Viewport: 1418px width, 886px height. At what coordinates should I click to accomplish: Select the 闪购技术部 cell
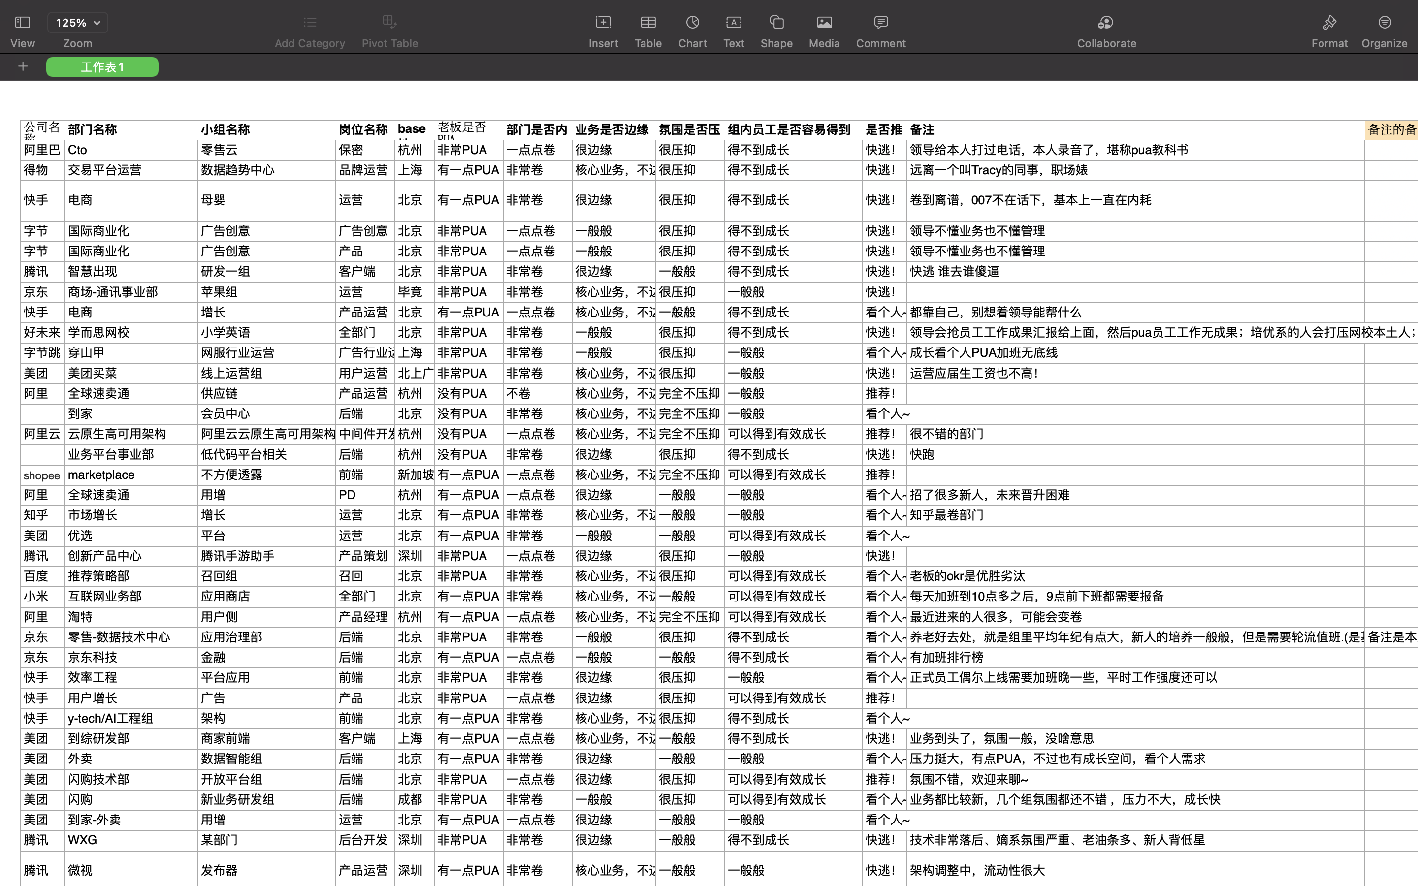pyautogui.click(x=131, y=779)
